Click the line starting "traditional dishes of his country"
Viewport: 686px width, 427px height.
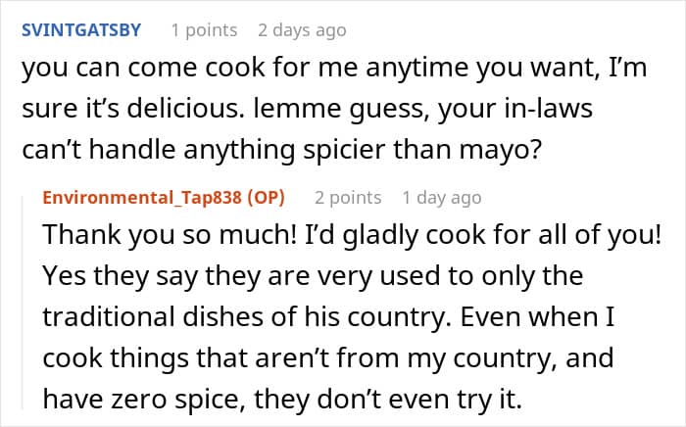pos(331,317)
